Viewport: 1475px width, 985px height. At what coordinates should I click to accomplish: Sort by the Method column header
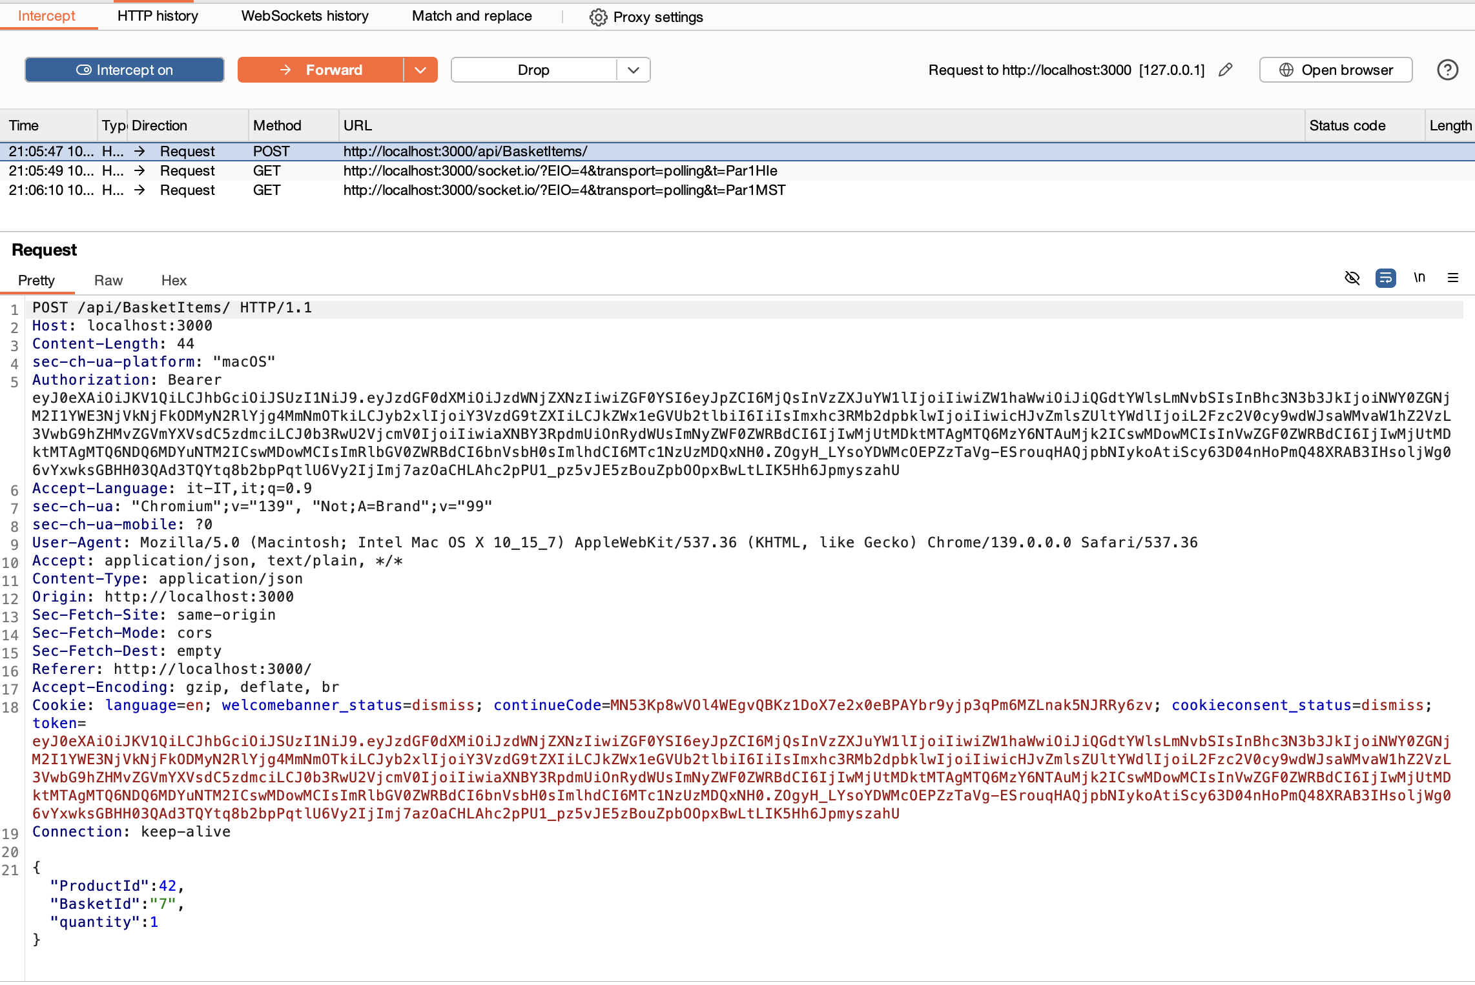[278, 126]
